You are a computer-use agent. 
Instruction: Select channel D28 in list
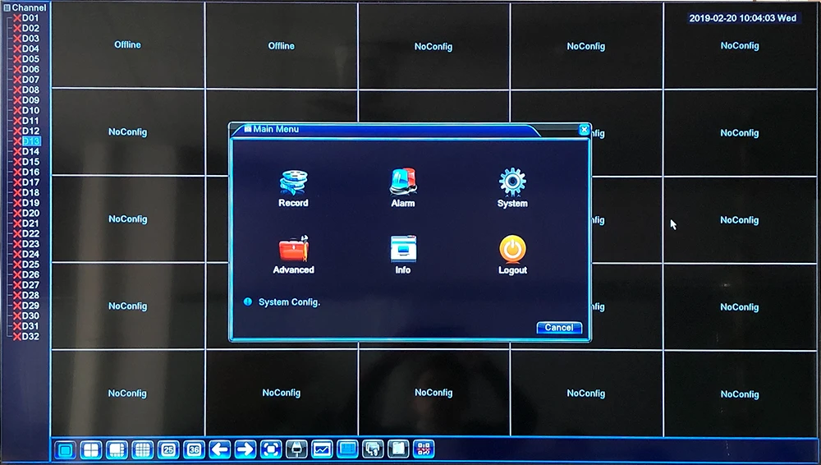coord(30,295)
